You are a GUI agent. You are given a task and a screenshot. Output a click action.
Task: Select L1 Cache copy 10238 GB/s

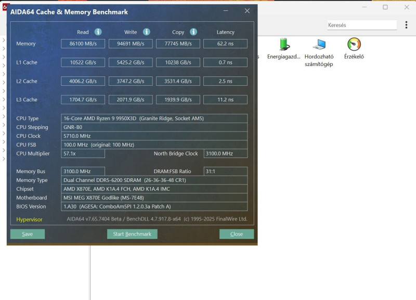178,62
